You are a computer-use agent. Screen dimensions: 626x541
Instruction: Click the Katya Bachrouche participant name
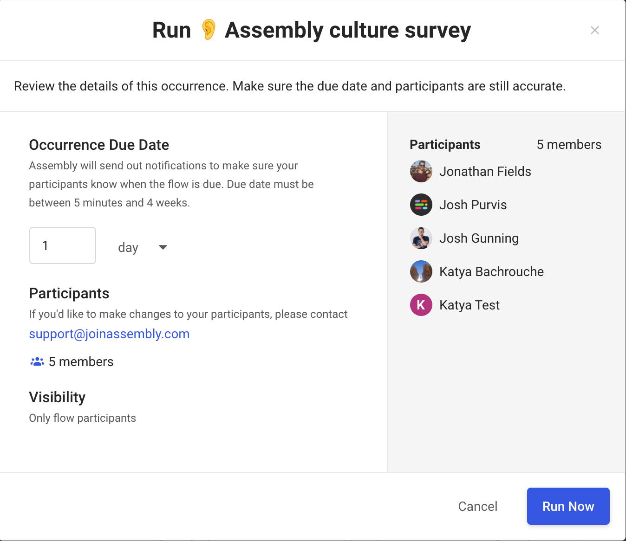(491, 271)
